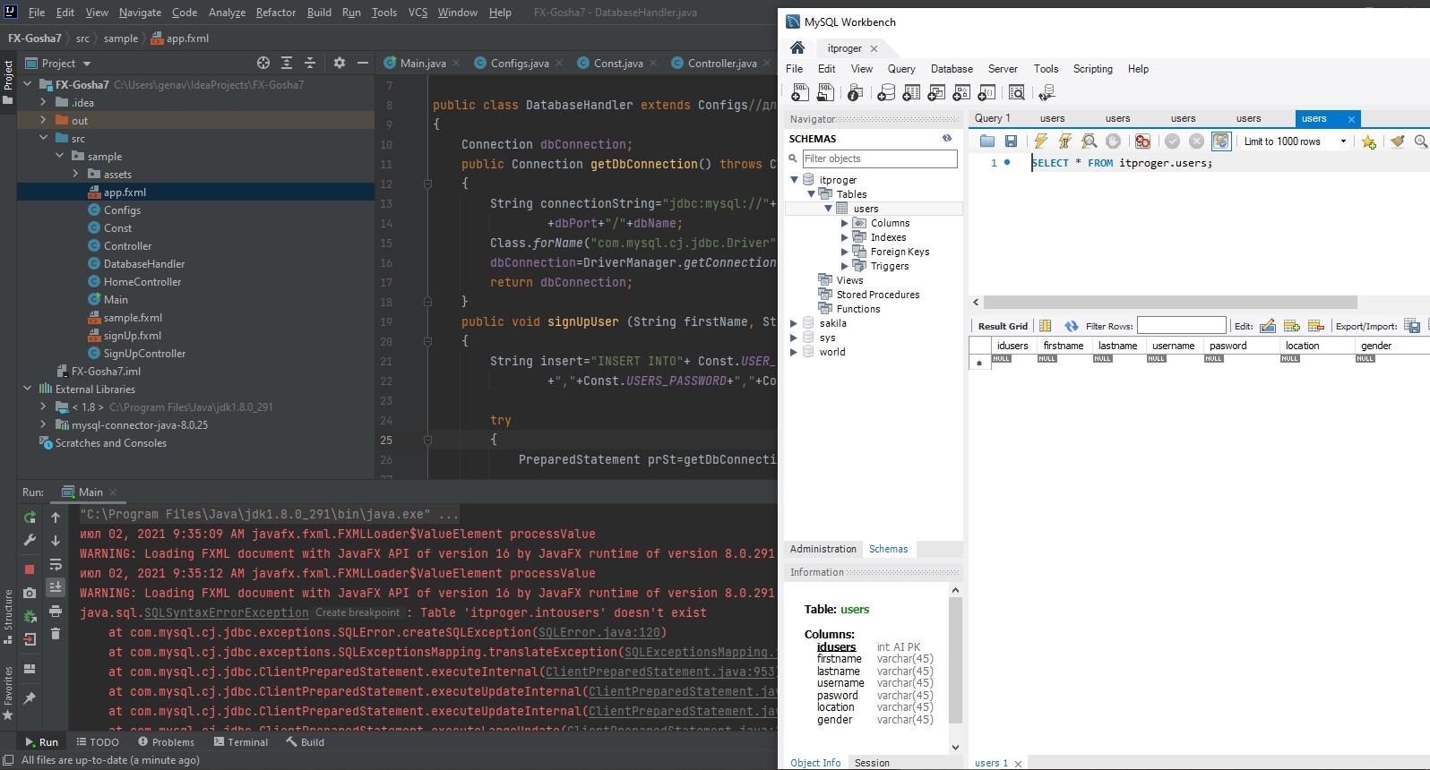
Task: Export recordset to external file
Action: pyautogui.click(x=1412, y=326)
